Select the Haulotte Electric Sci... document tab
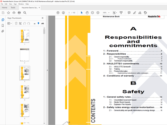Image resolution: width=167 pixels, height=125 pixels. (x=30, y=8)
